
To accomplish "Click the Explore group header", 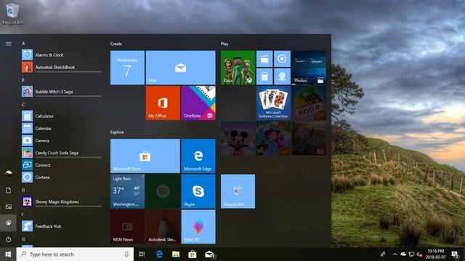I will point(117,132).
